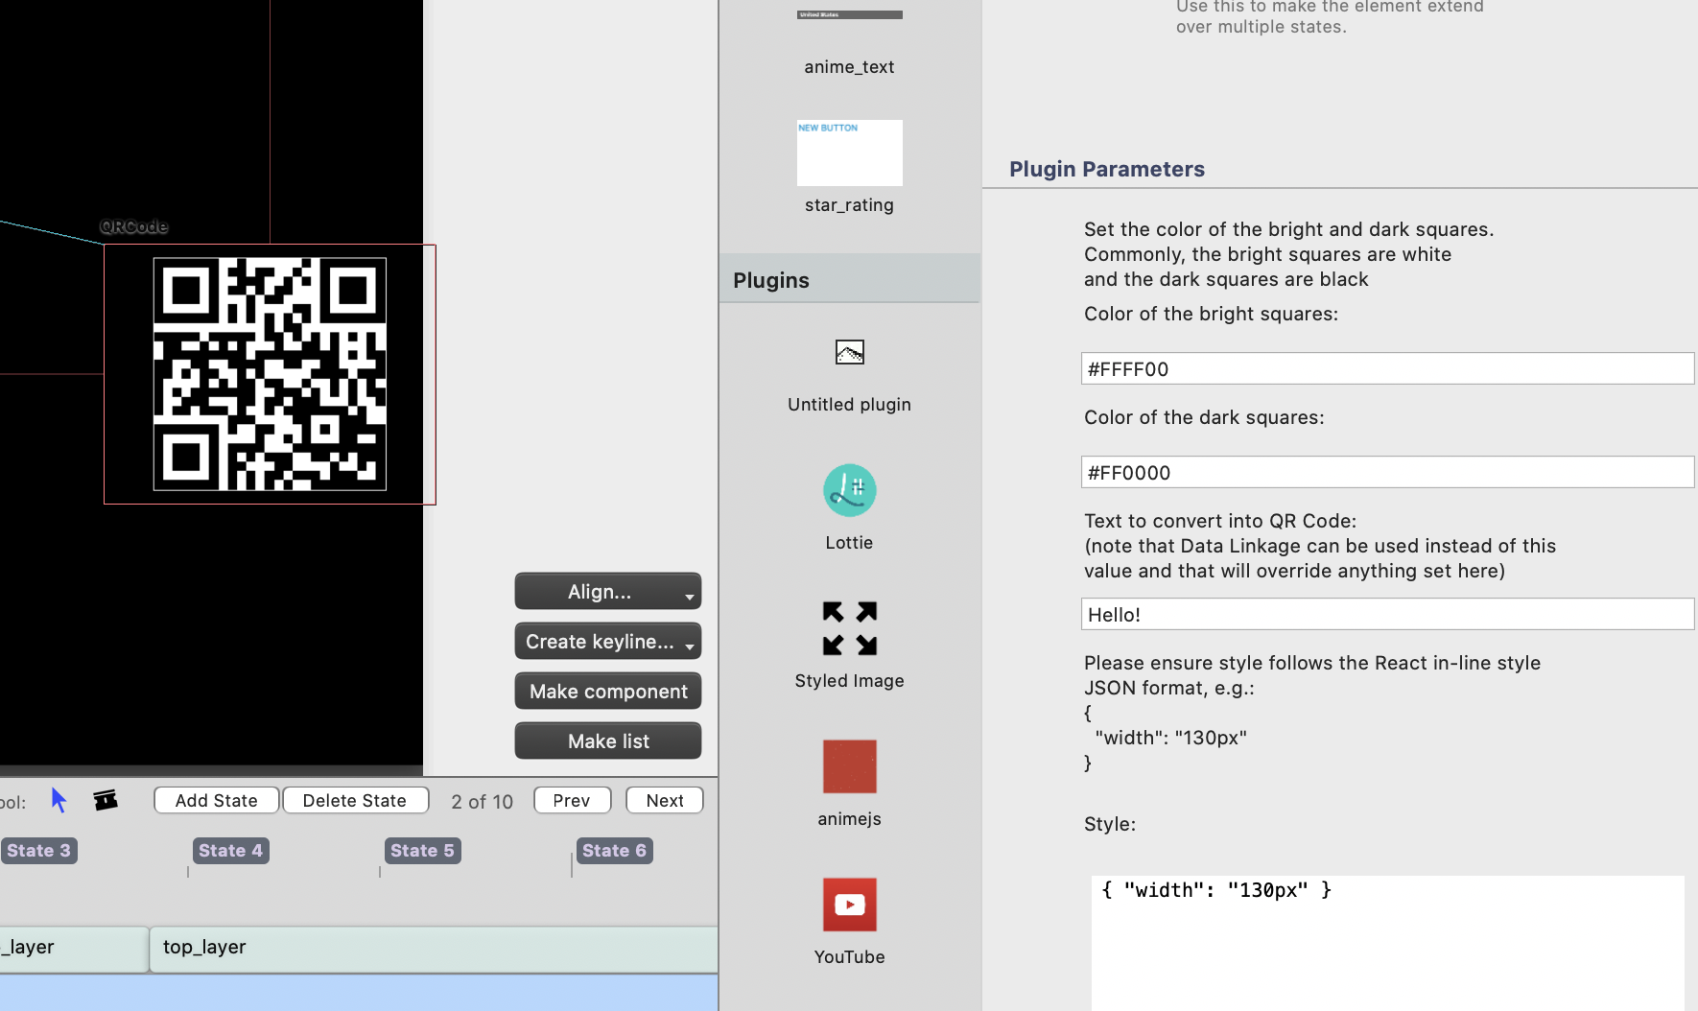
Task: Select the anime_text component thumbnail
Action: pos(850,14)
